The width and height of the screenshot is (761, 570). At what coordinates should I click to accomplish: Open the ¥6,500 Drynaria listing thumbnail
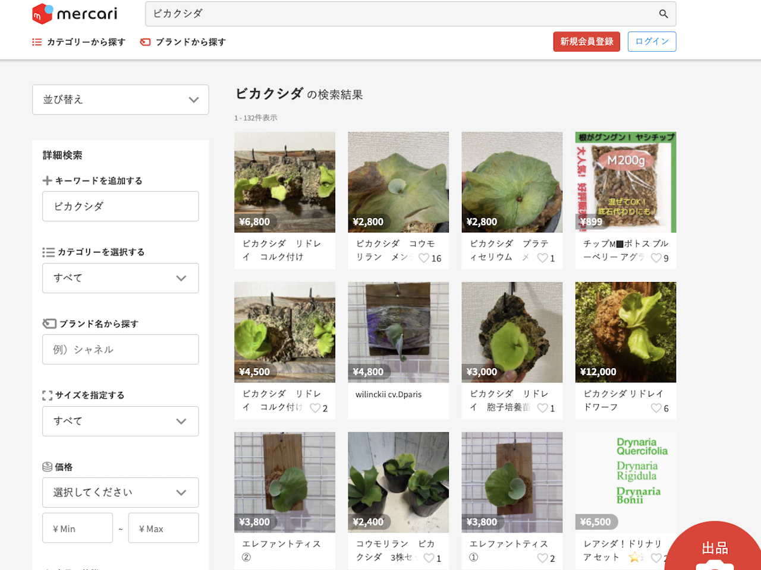click(626, 482)
